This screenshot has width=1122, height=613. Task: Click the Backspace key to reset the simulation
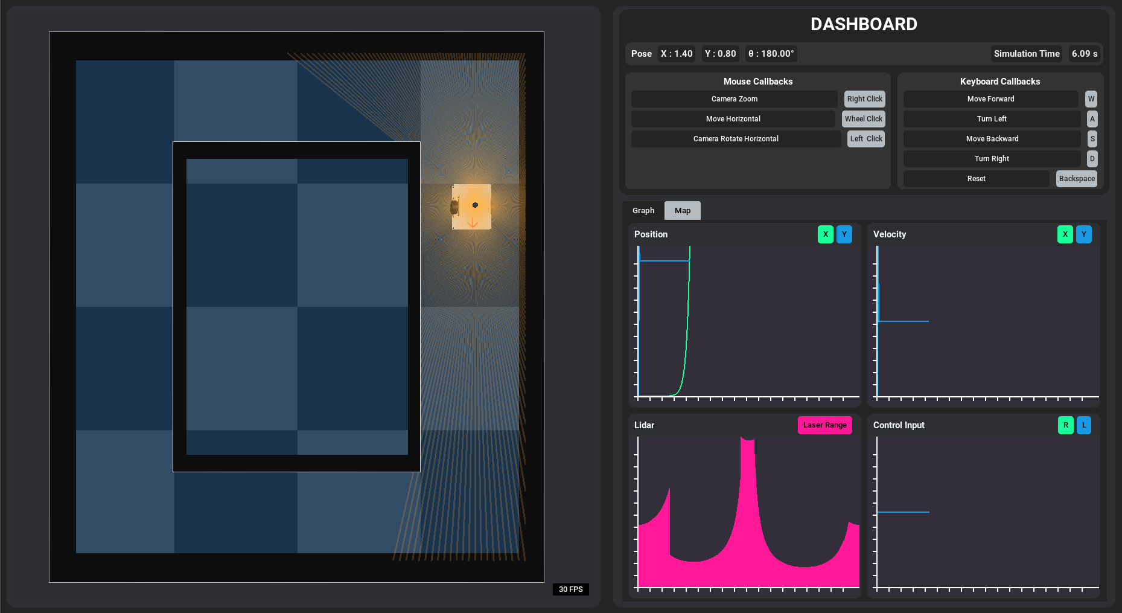click(x=1077, y=179)
